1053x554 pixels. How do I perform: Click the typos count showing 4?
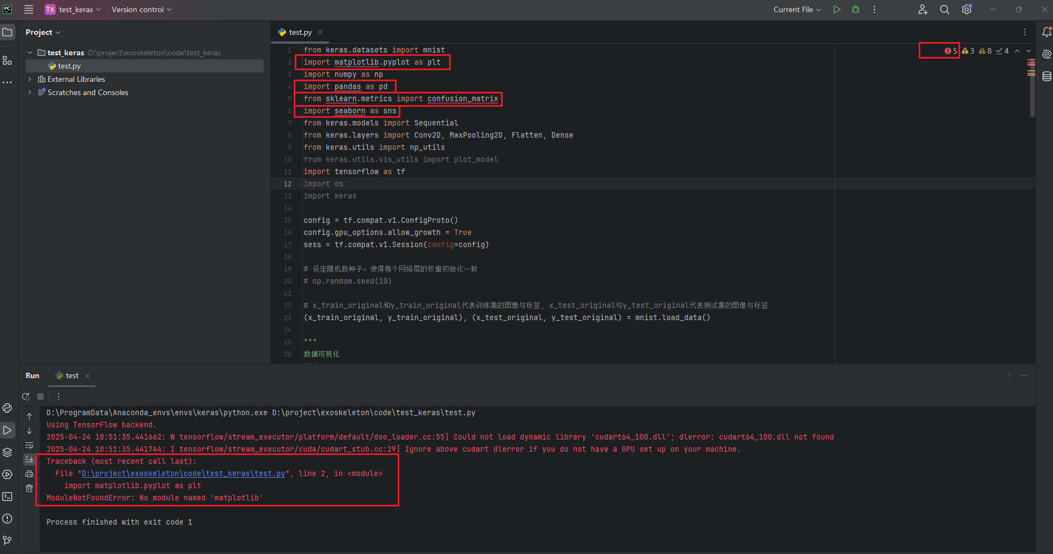coord(1002,51)
